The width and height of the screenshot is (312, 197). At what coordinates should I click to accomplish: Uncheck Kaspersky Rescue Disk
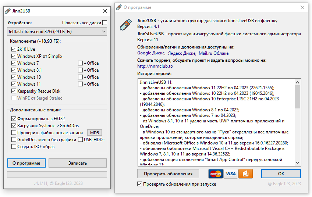pyautogui.click(x=14, y=91)
